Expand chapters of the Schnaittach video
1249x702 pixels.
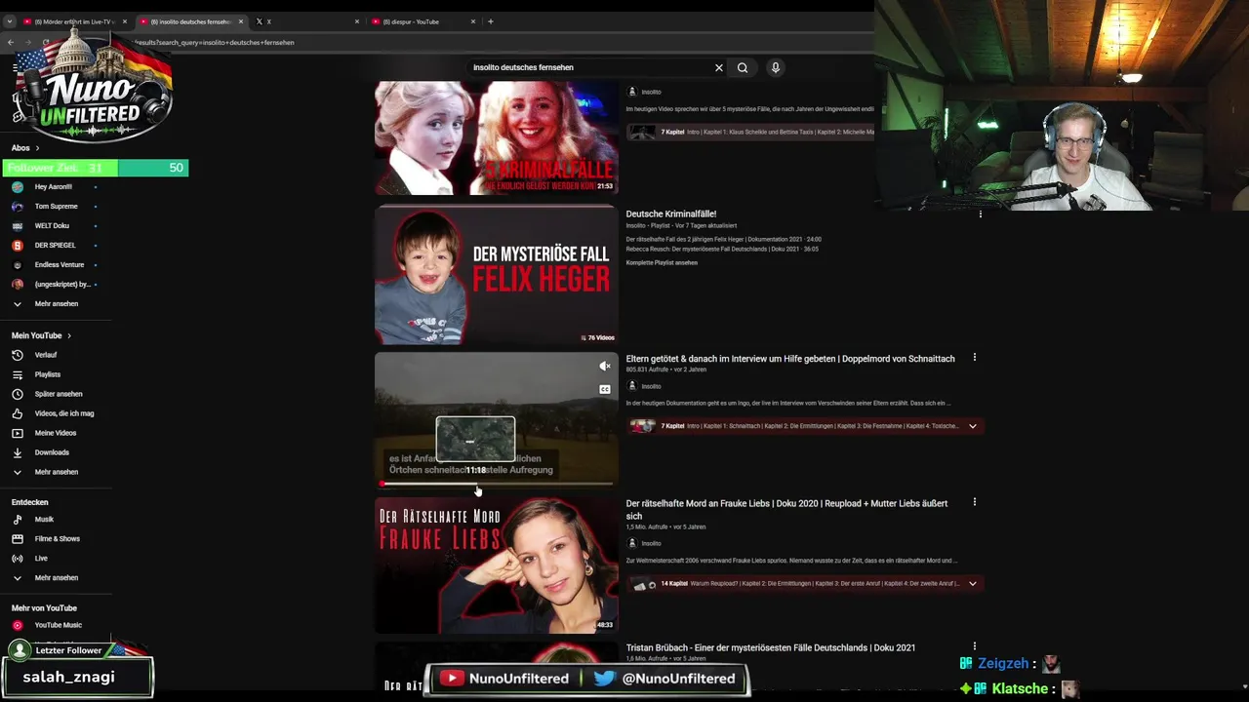[973, 426]
